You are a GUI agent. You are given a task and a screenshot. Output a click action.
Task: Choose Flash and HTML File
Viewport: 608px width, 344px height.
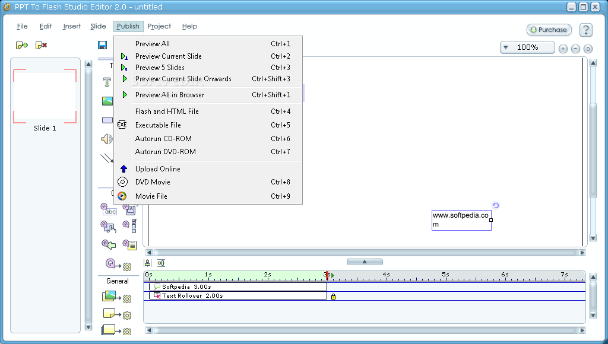click(x=208, y=112)
